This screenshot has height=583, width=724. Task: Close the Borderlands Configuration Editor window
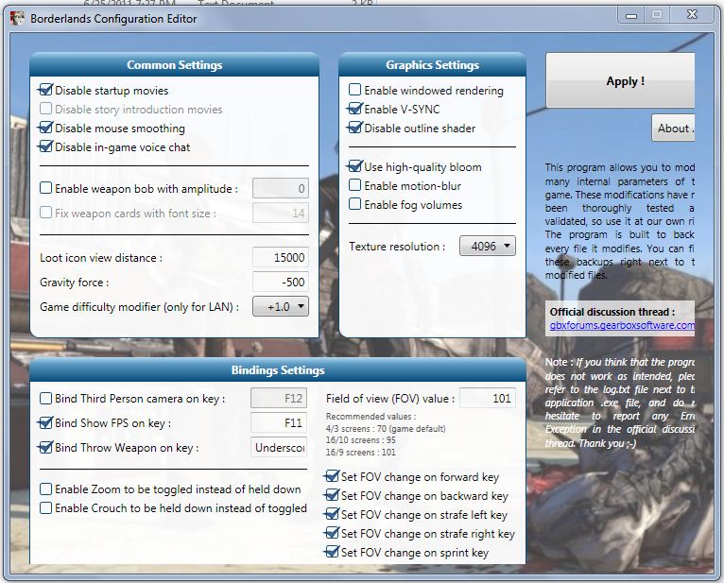[x=691, y=15]
